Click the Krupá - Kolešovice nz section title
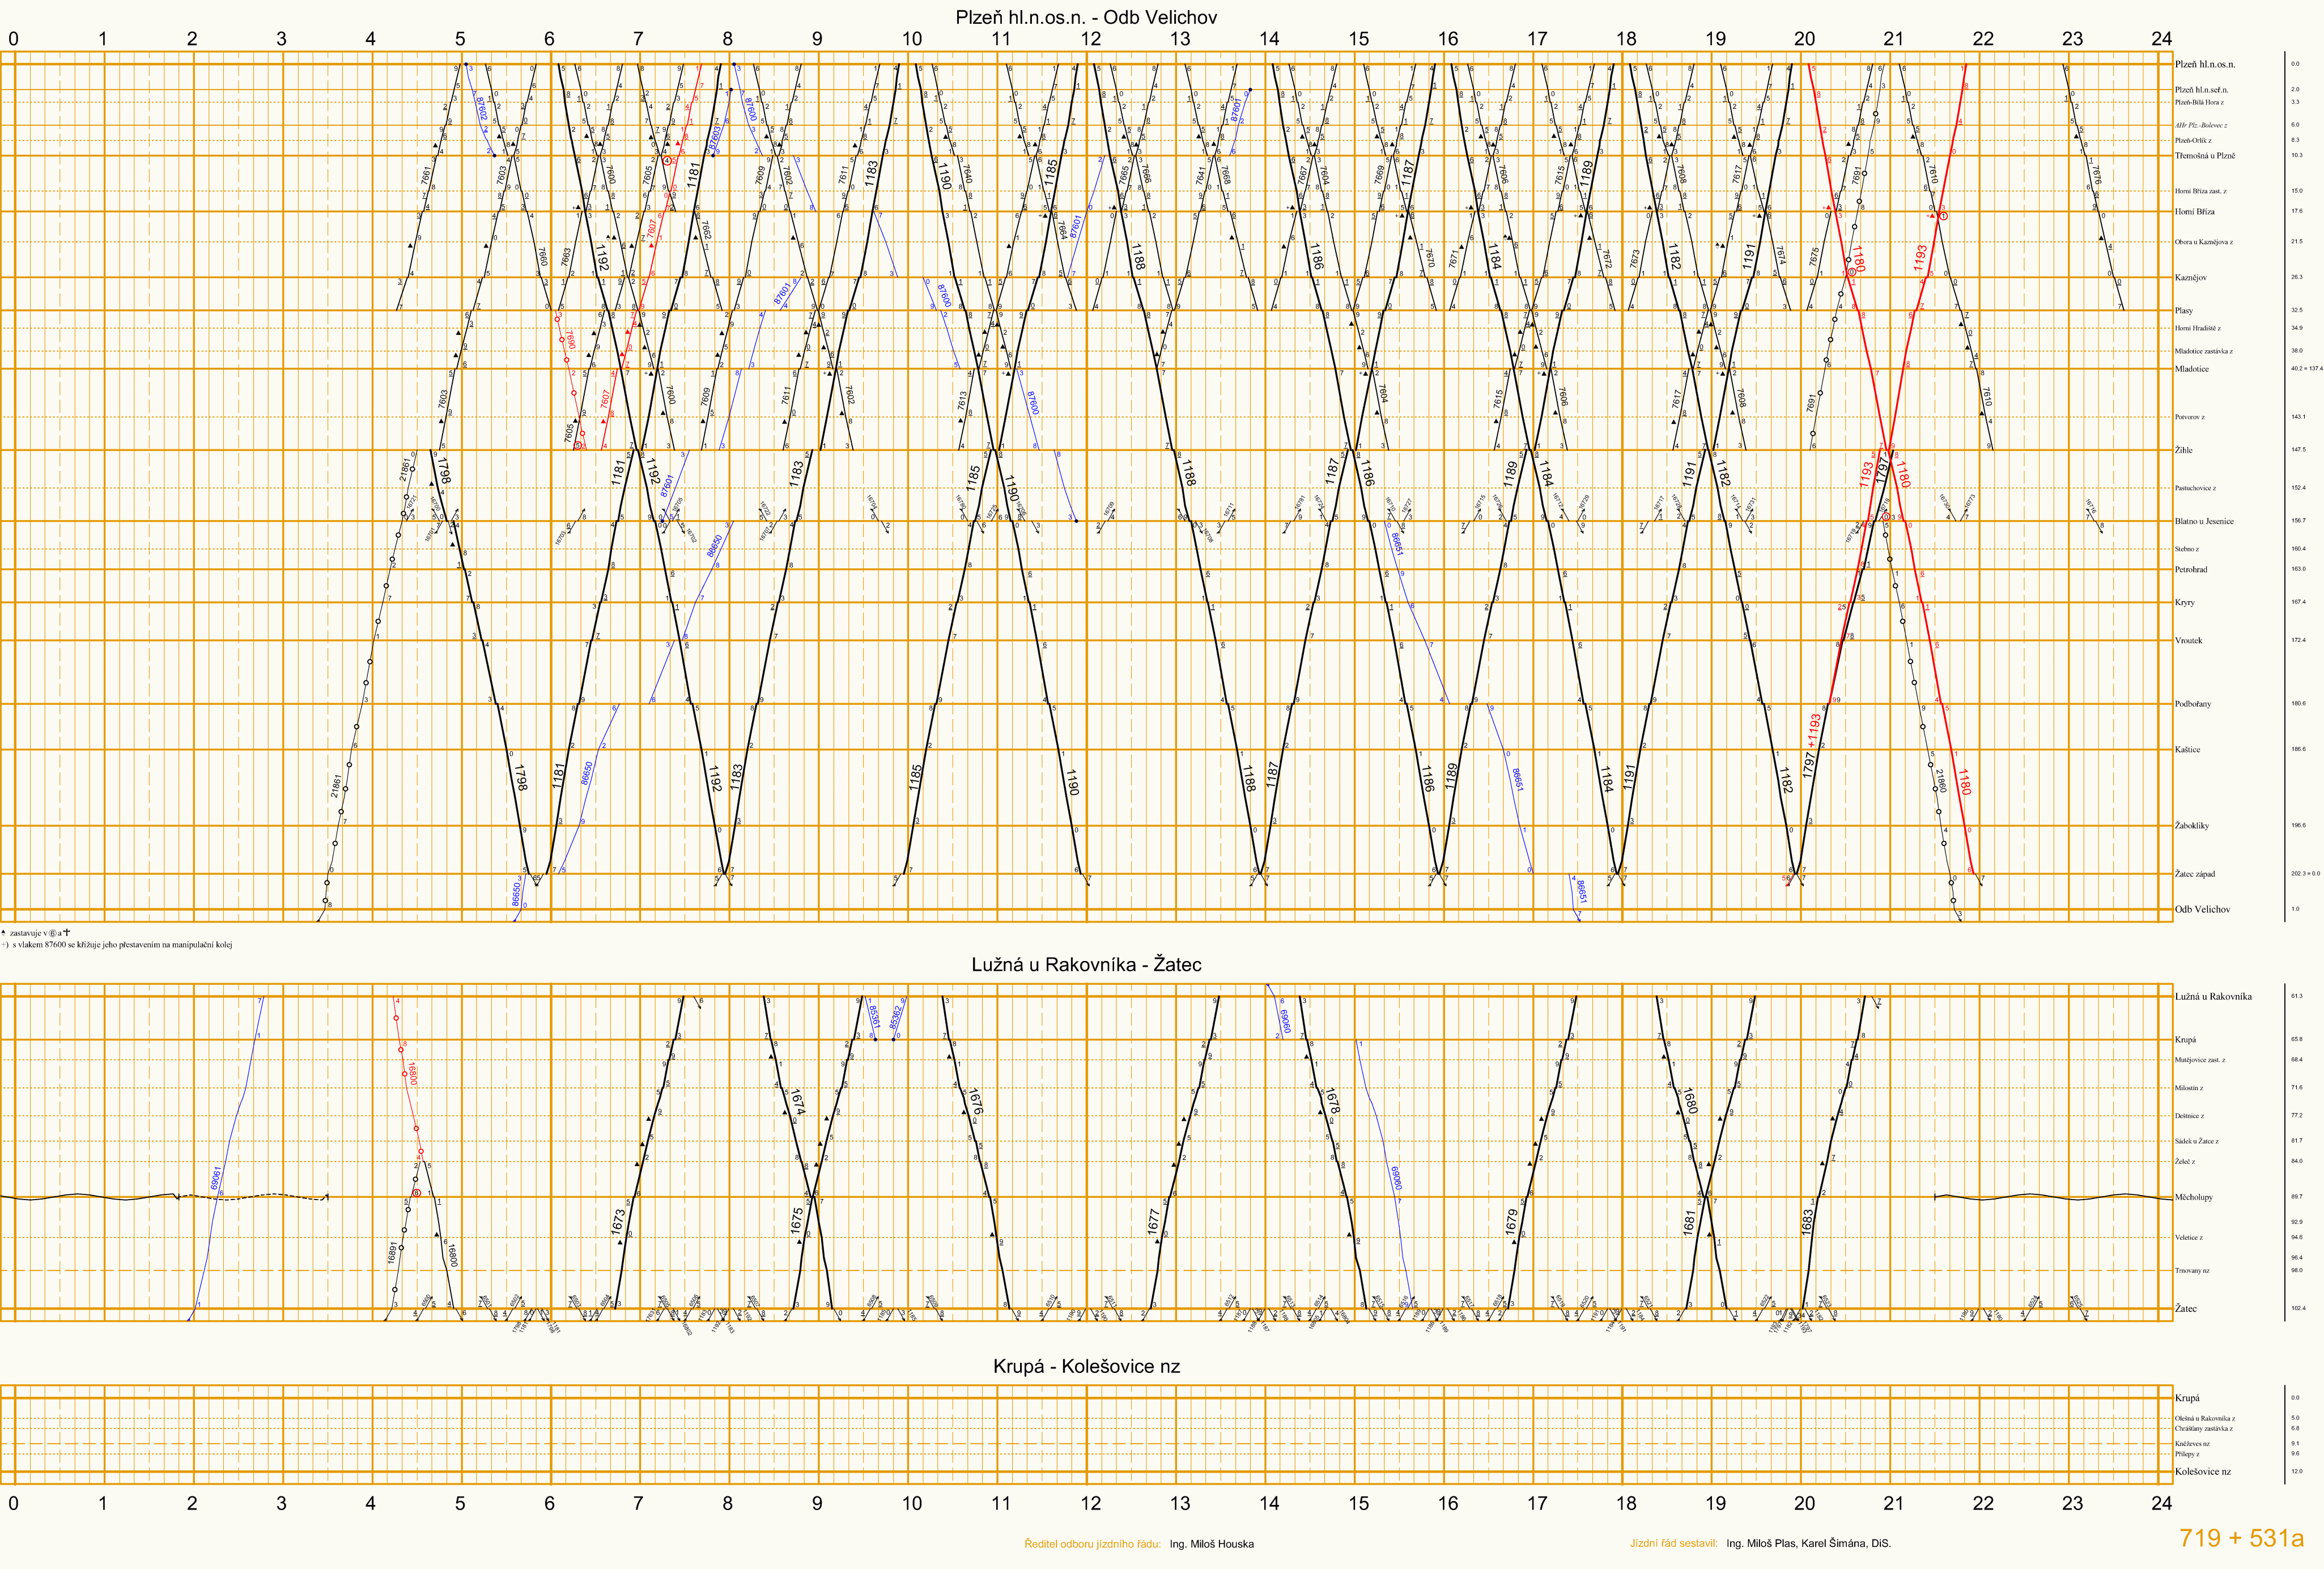This screenshot has width=2324, height=1569. pyautogui.click(x=1086, y=1367)
